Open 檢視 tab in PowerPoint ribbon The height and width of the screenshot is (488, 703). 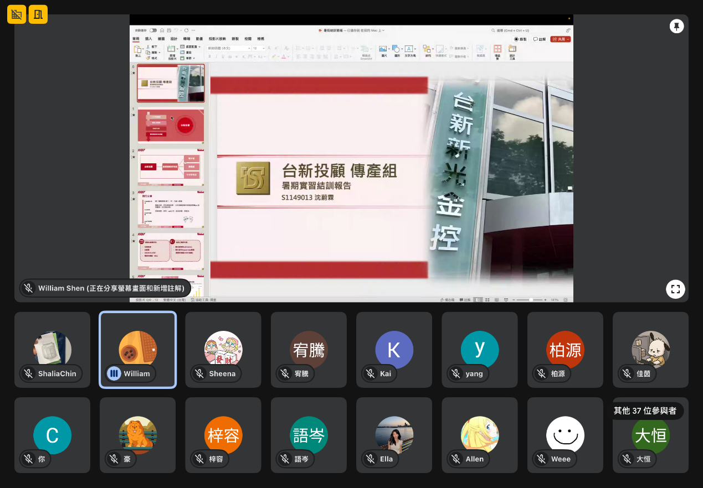coord(260,39)
